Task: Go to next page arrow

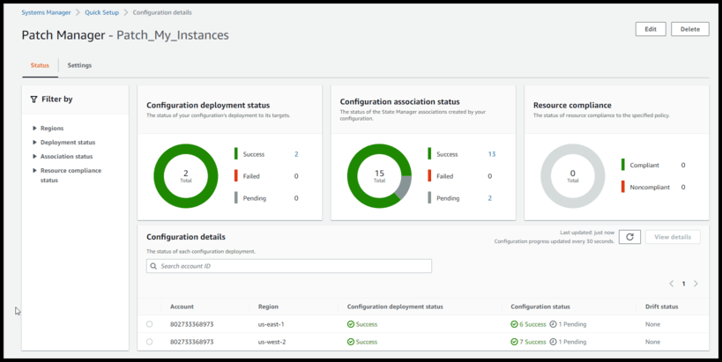Action: tap(696, 284)
